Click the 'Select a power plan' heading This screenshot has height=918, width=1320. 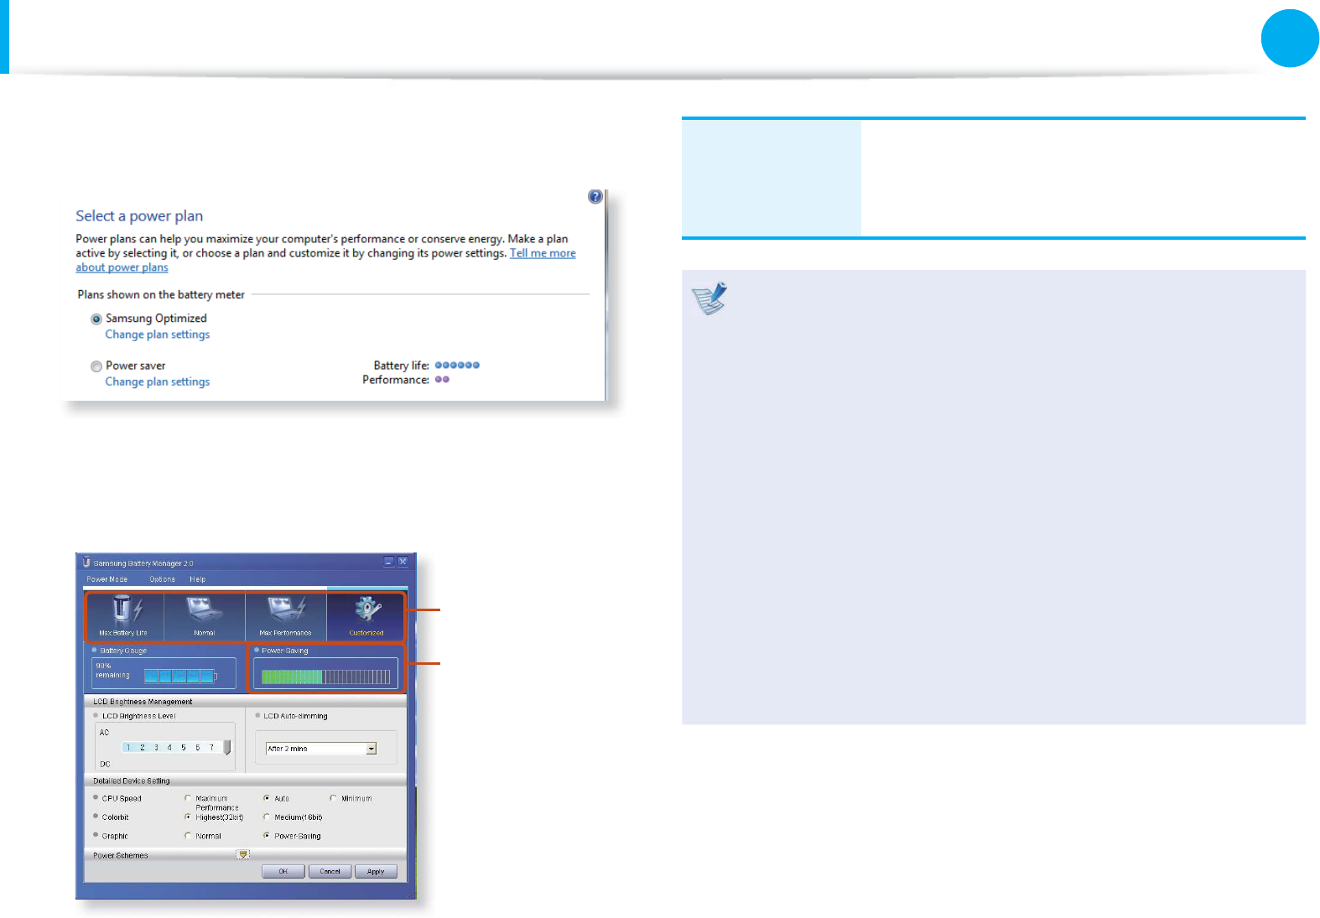coord(139,216)
